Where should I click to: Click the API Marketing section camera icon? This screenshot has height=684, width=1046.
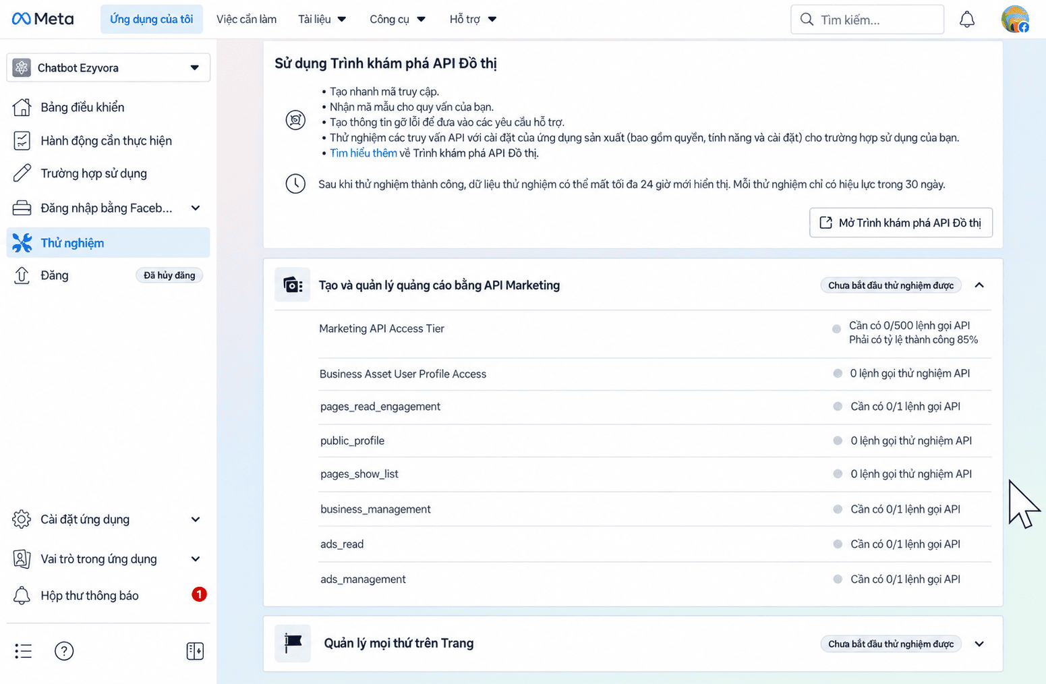293,285
